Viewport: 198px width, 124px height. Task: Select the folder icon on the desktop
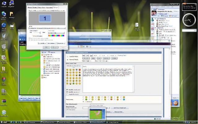click(11, 15)
